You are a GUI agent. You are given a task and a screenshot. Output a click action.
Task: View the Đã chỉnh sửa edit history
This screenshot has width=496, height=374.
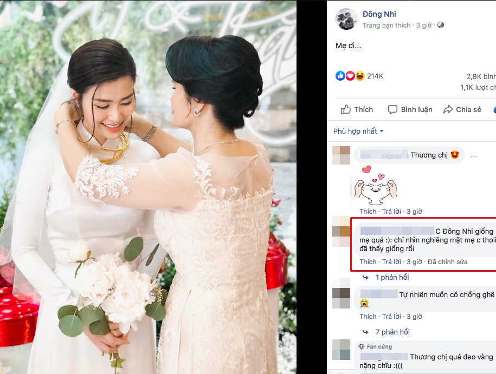(x=447, y=262)
